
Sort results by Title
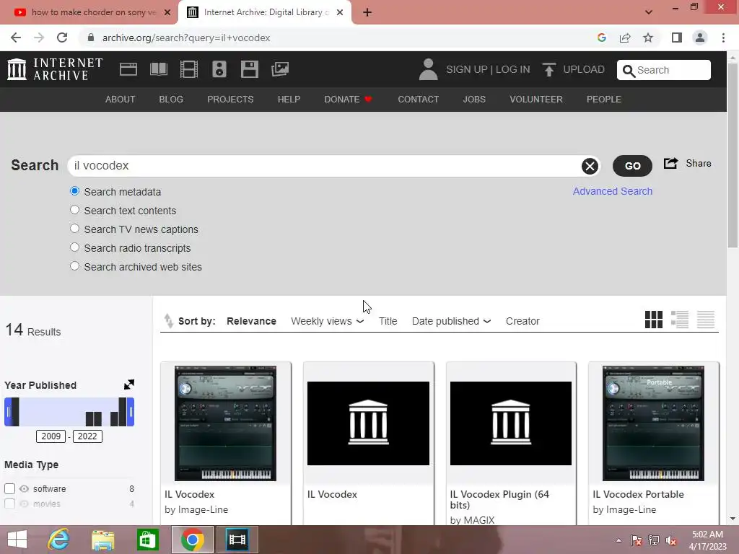(388, 321)
